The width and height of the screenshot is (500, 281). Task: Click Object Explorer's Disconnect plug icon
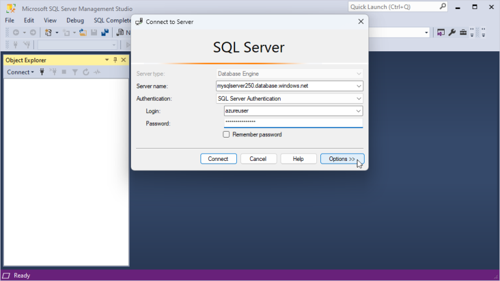53,72
